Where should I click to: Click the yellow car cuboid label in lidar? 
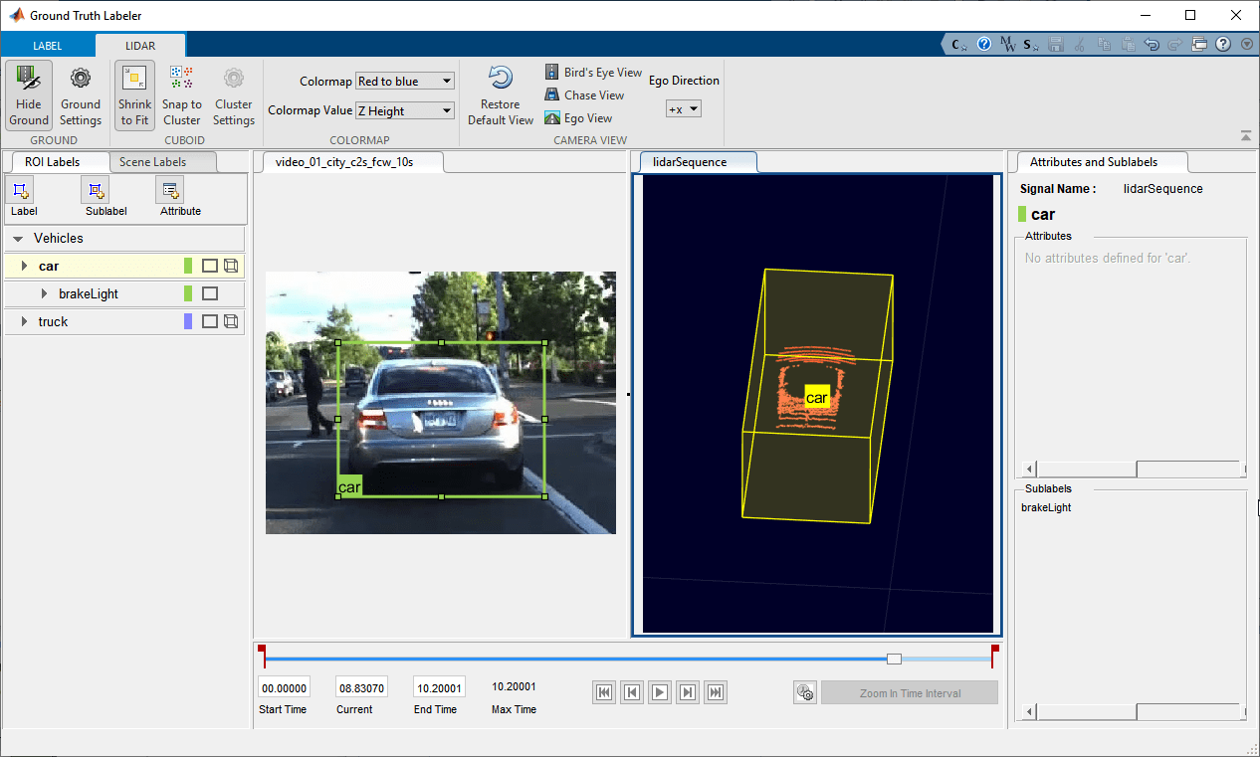click(816, 397)
